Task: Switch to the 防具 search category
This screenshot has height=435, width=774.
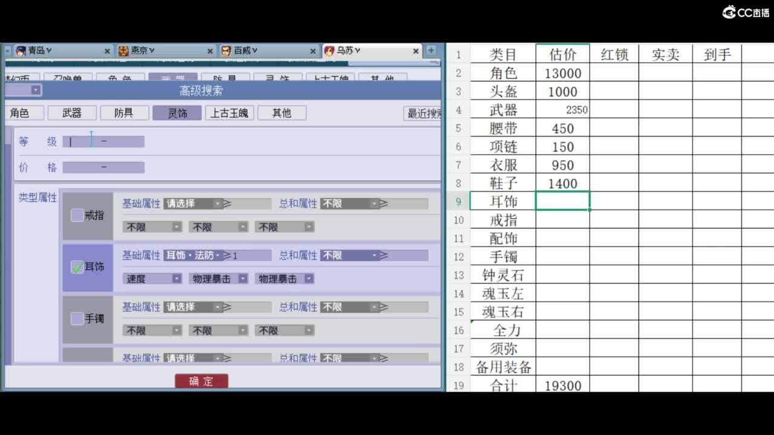Action: [124, 113]
